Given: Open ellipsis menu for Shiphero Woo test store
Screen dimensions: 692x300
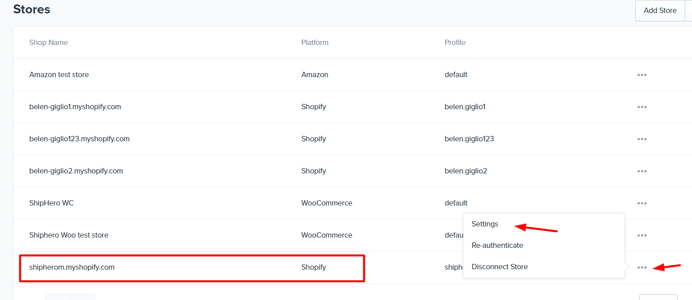Looking at the screenshot, I should click(642, 235).
